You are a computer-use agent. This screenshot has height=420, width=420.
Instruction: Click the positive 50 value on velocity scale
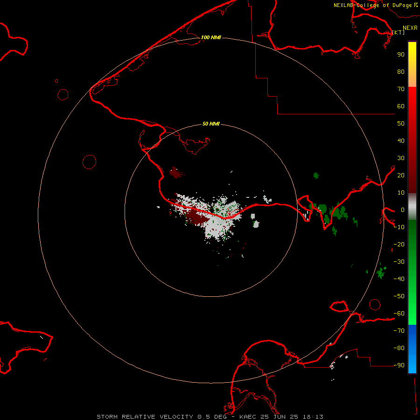[401, 124]
